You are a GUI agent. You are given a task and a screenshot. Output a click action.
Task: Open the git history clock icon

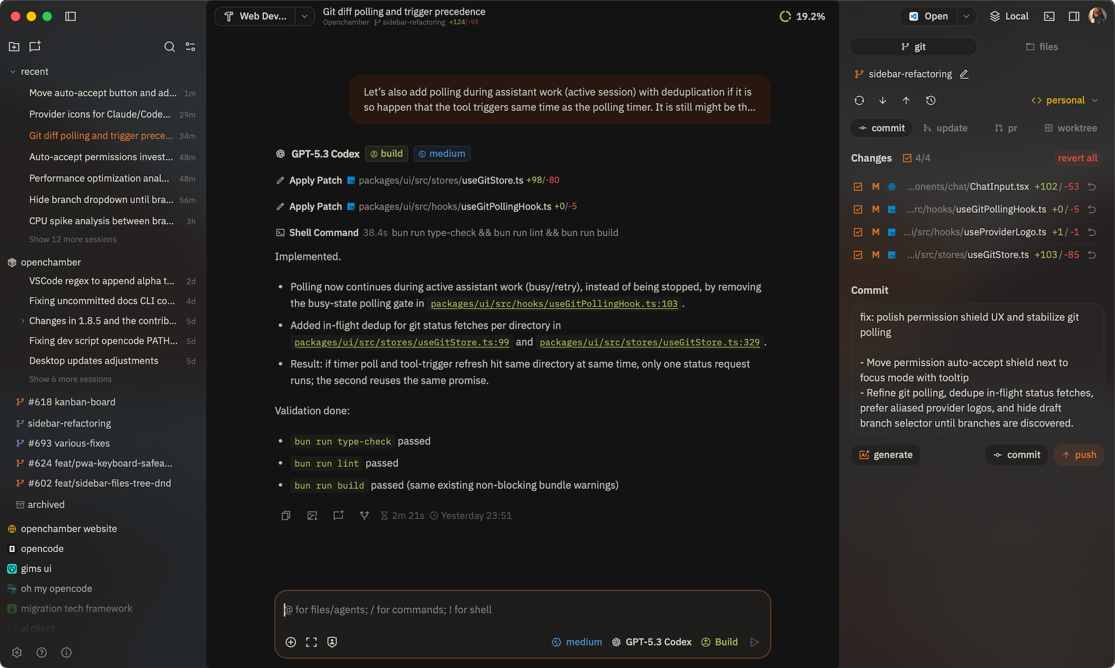[931, 101]
